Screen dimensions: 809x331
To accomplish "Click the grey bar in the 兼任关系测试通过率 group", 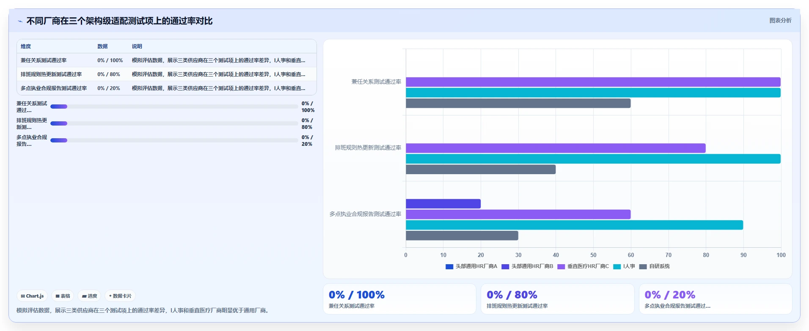I will [x=518, y=103].
